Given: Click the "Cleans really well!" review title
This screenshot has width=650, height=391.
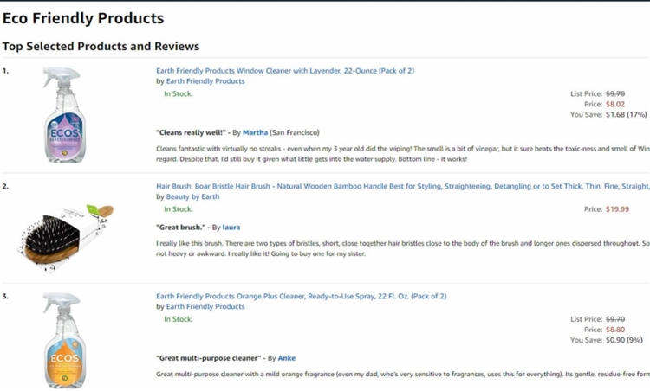Looking at the screenshot, I should (191, 132).
